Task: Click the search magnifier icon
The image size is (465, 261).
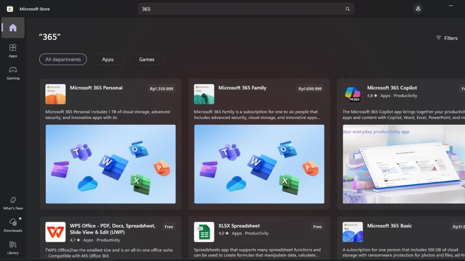Action: (348, 9)
